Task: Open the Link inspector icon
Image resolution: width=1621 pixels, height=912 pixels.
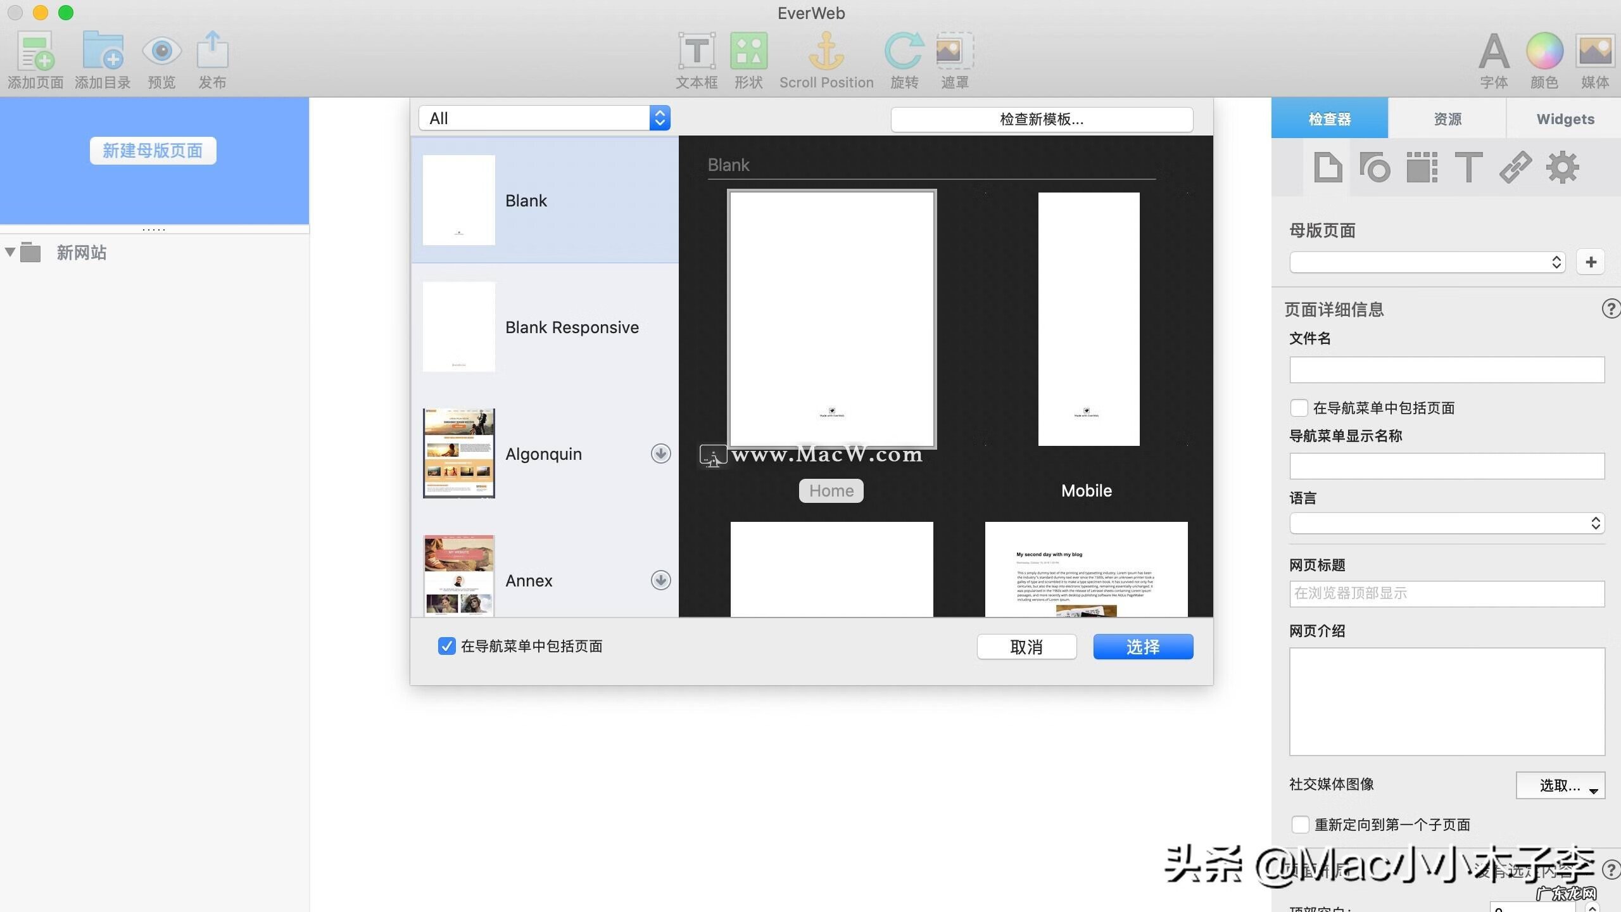Action: point(1515,167)
